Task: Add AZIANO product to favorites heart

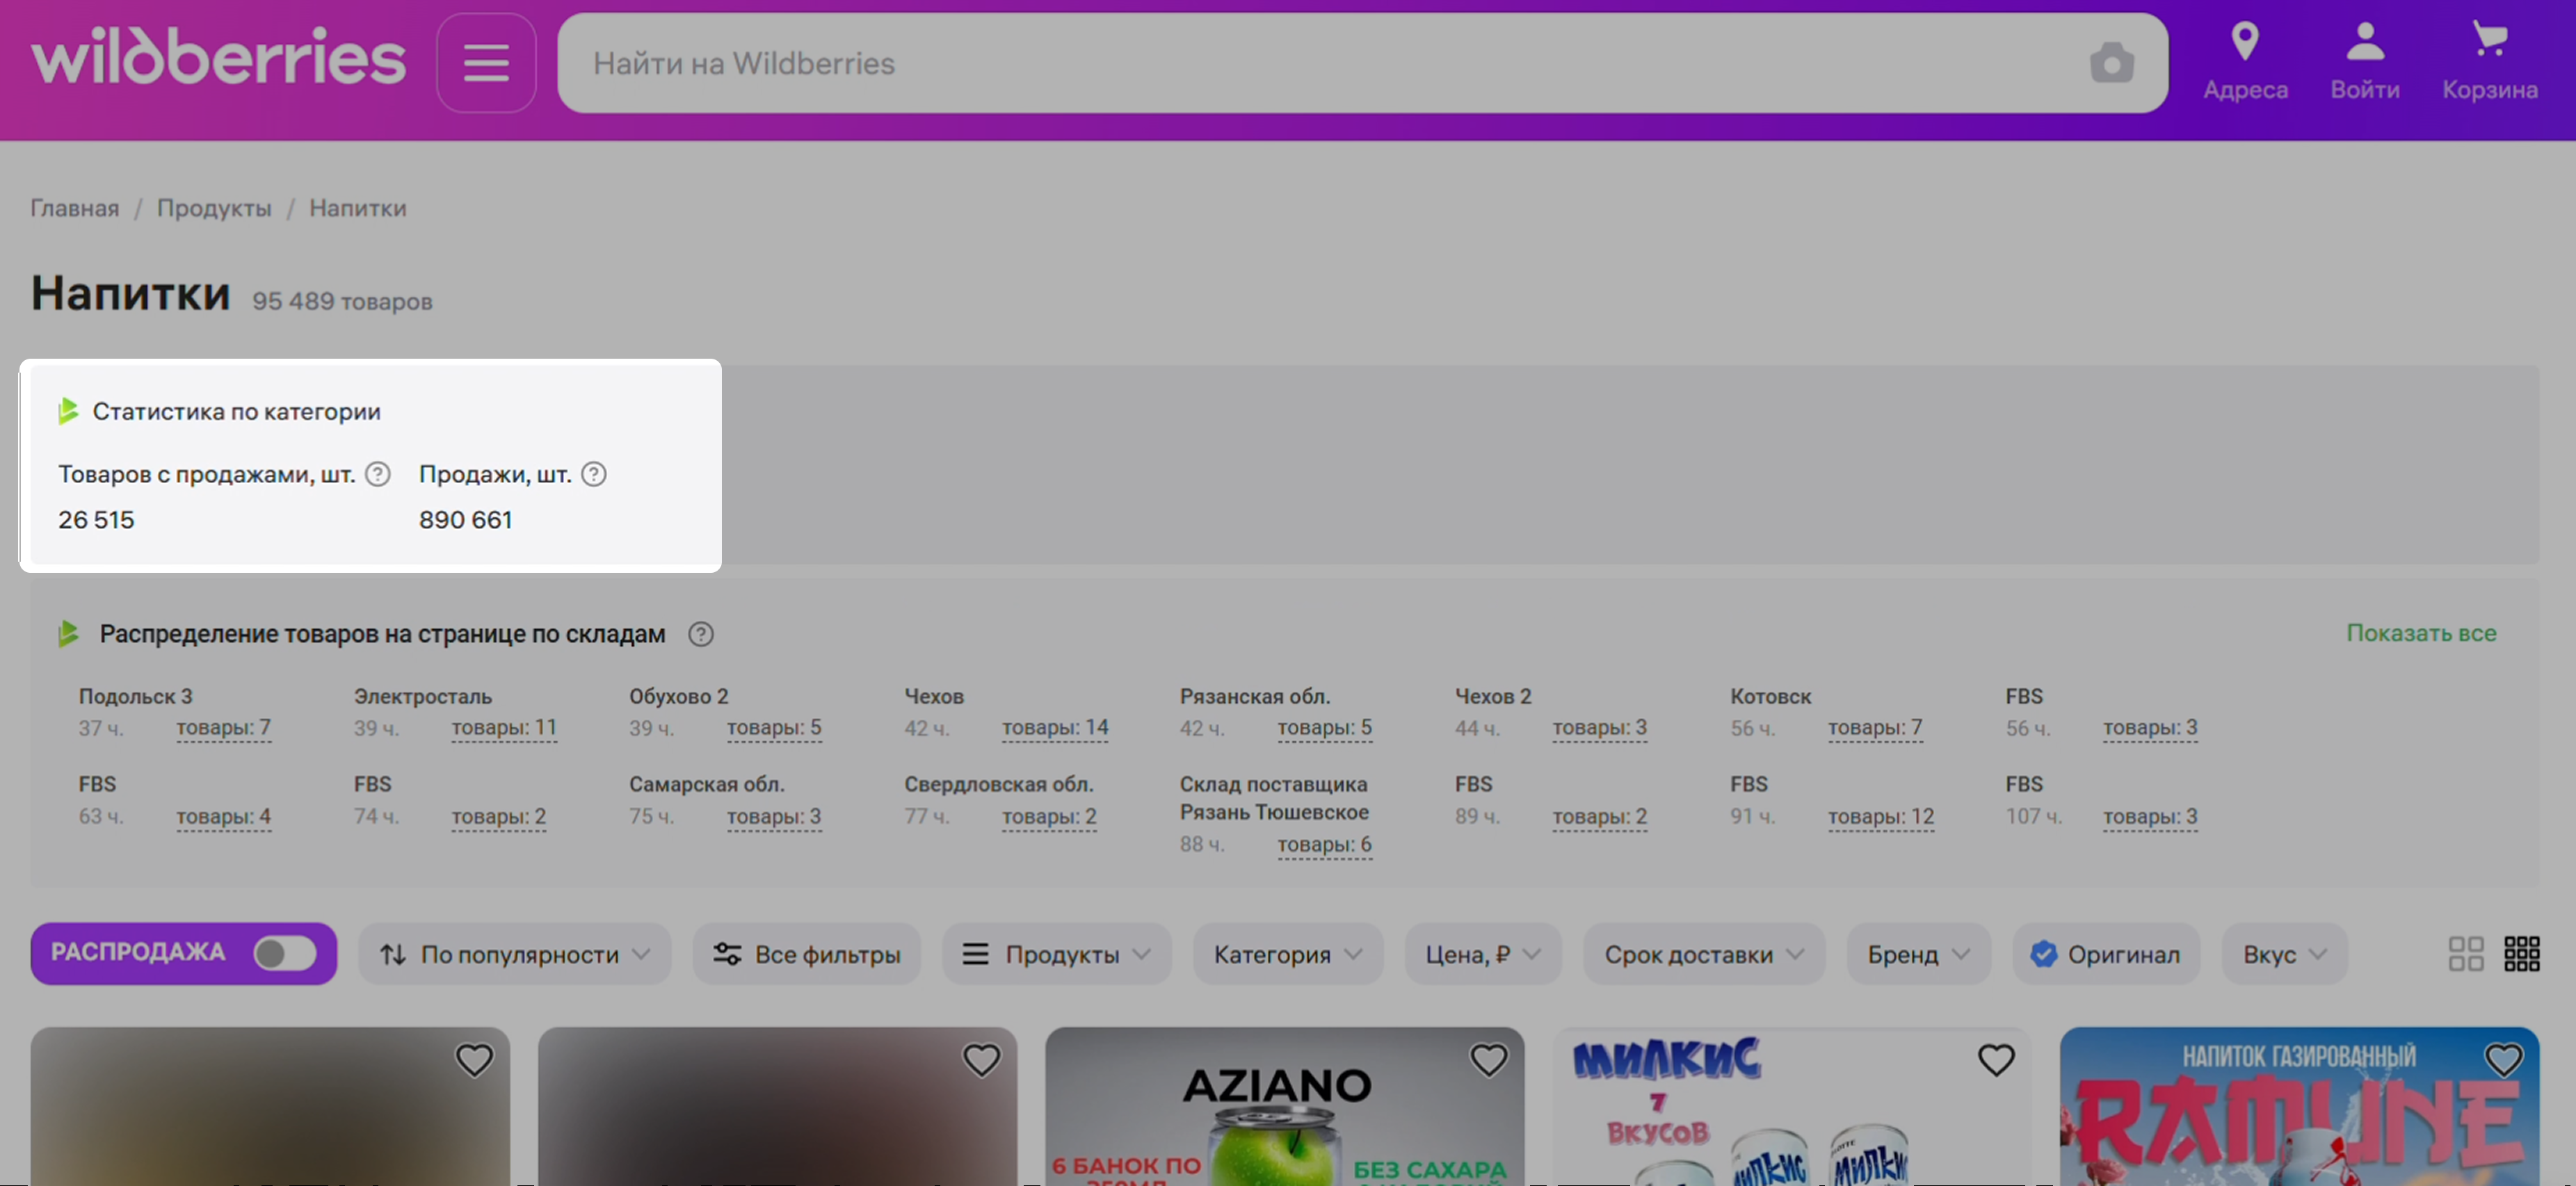Action: point(1488,1060)
